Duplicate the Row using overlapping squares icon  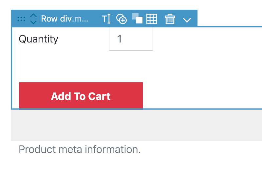click(x=137, y=18)
